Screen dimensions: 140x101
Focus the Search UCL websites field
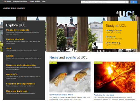coord(104,2)
